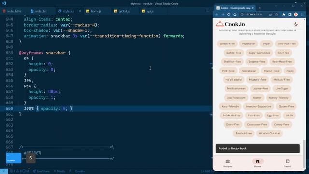Pick the Mediterranean chip
This screenshot has width=309, height=174.
[236, 88]
